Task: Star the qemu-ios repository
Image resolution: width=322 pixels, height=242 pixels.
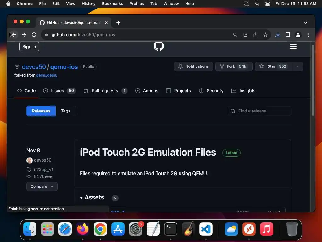Action: click(x=274, y=66)
